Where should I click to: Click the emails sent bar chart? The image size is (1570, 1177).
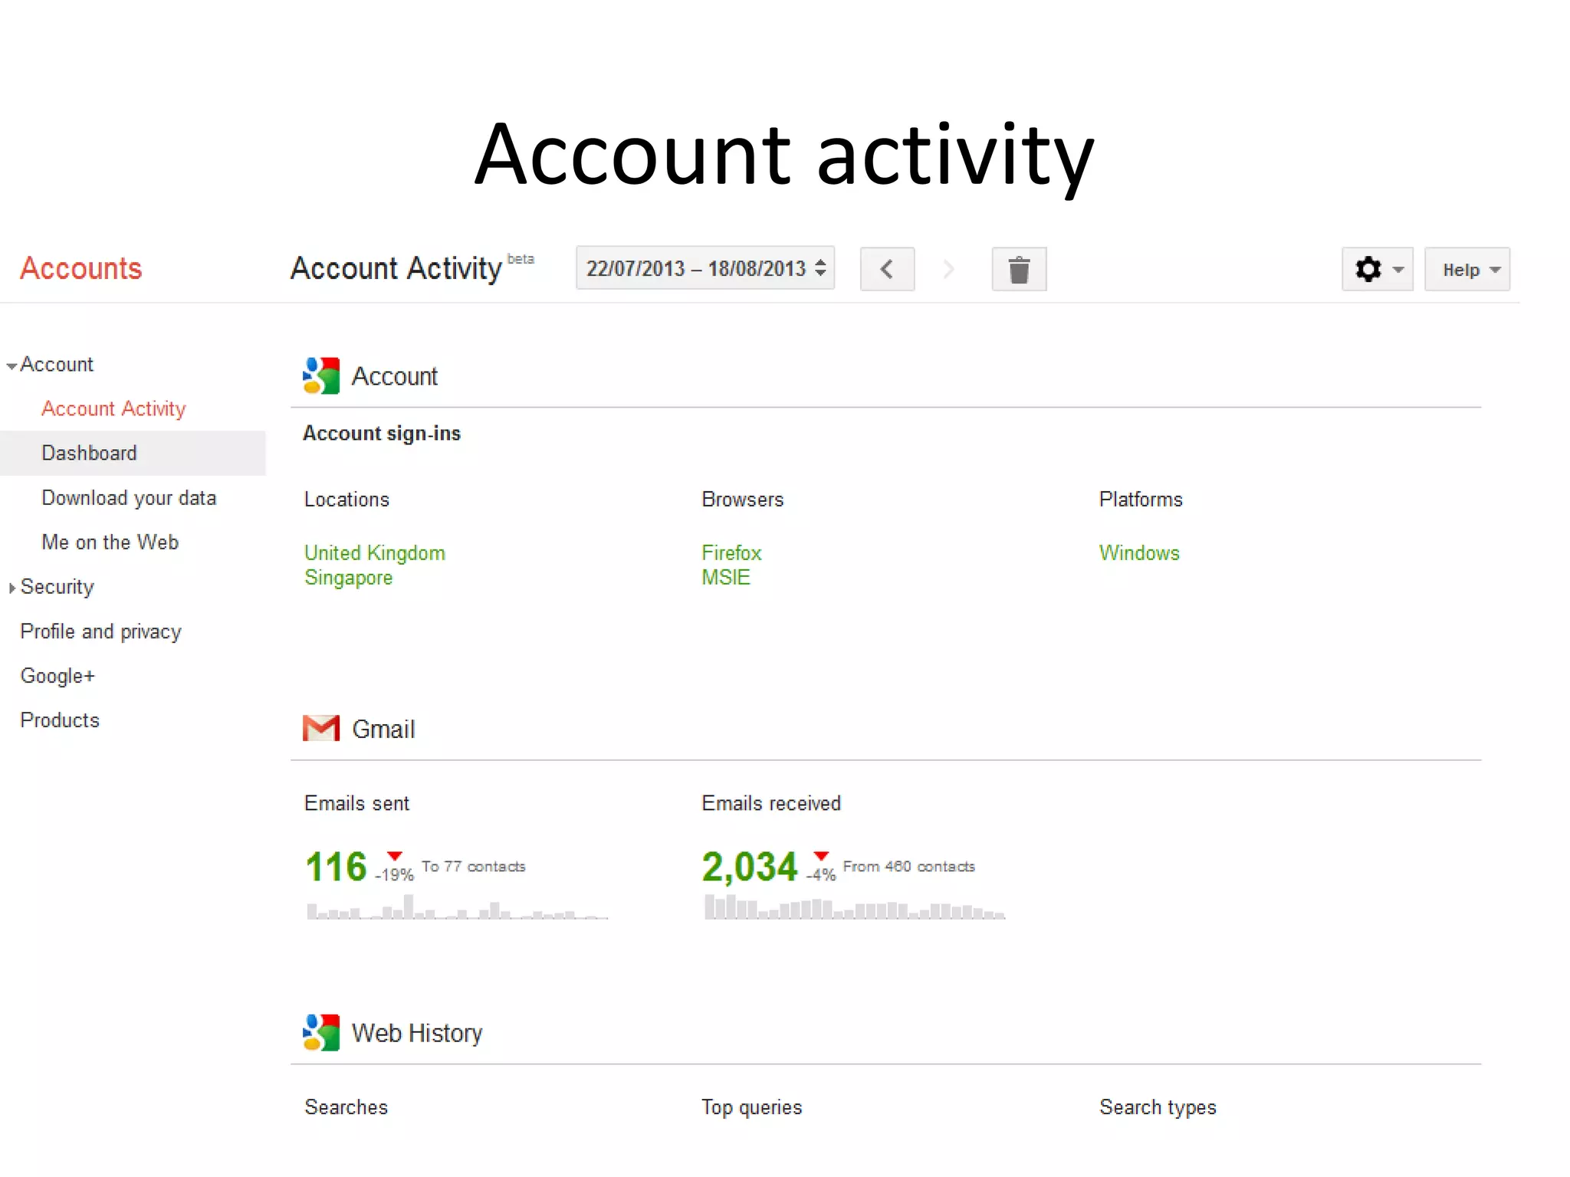(458, 907)
